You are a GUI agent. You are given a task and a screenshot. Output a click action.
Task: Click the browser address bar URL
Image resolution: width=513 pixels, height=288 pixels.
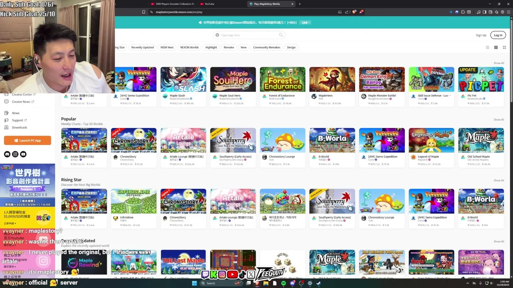tap(179, 12)
